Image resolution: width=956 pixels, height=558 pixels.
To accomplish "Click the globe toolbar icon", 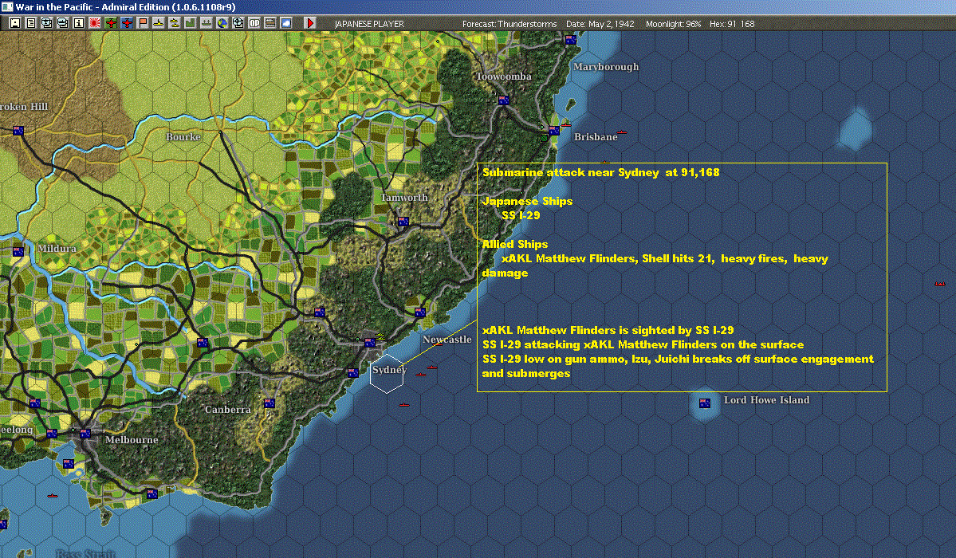I will pyautogui.click(x=222, y=23).
